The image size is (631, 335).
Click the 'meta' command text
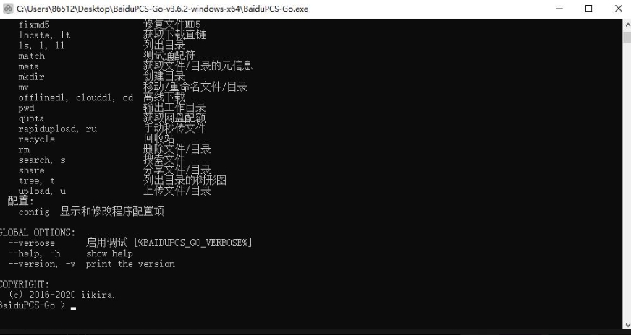29,66
